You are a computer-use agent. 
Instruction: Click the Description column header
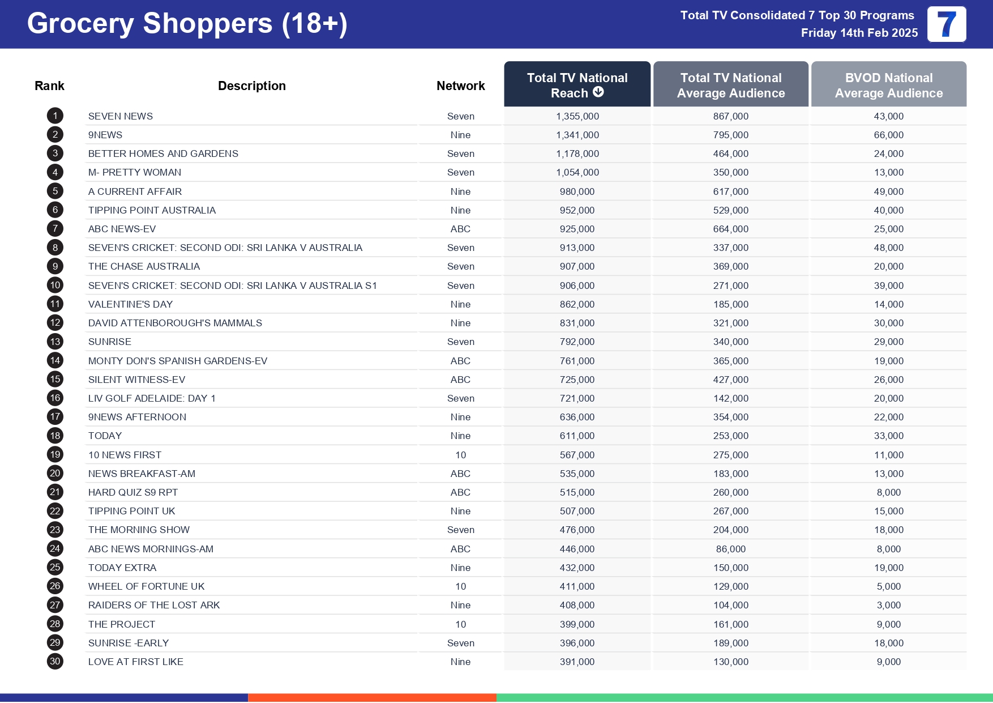pos(251,86)
